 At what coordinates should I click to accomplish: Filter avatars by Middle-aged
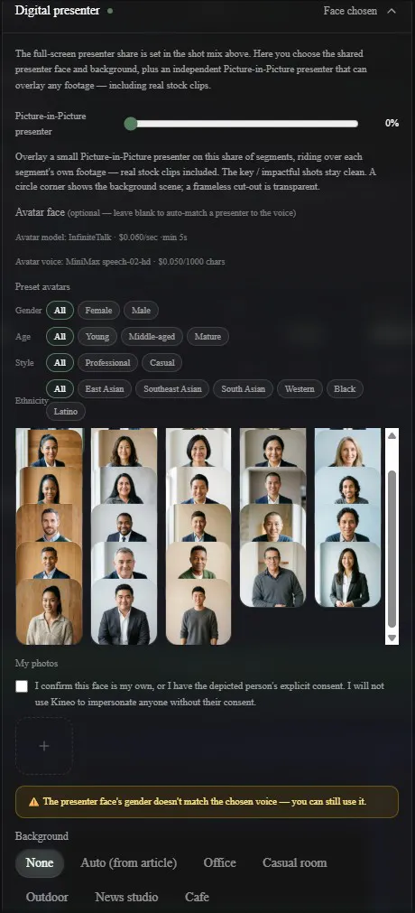pyautogui.click(x=152, y=337)
